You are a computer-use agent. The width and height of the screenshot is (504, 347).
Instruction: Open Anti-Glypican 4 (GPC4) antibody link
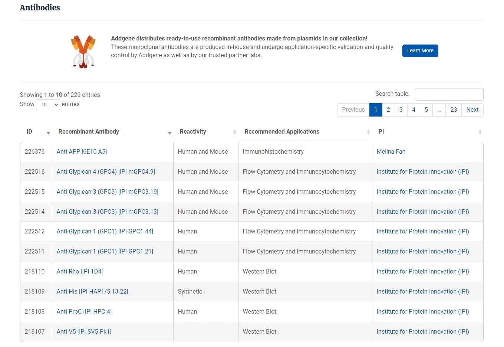pyautogui.click(x=106, y=172)
